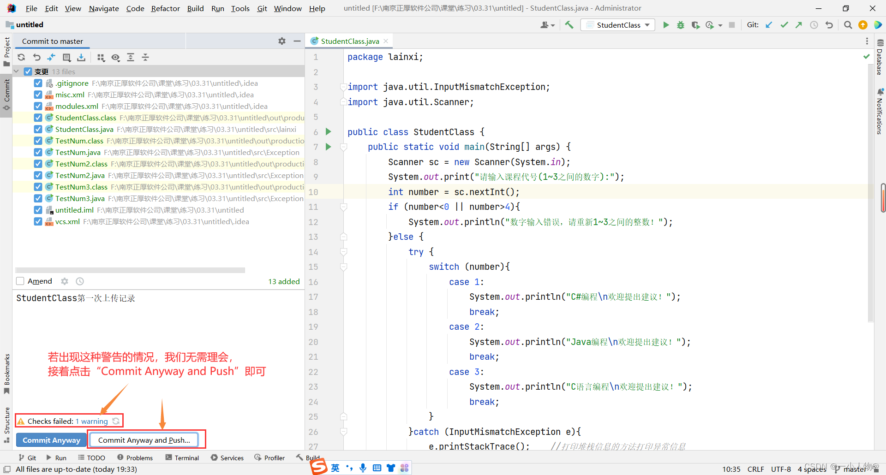The height and width of the screenshot is (475, 886).
Task: Open Git Show History clock icon
Action: (x=814, y=25)
